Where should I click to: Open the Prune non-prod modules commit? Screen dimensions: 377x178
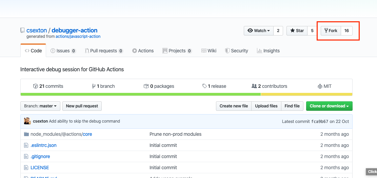point(176,134)
